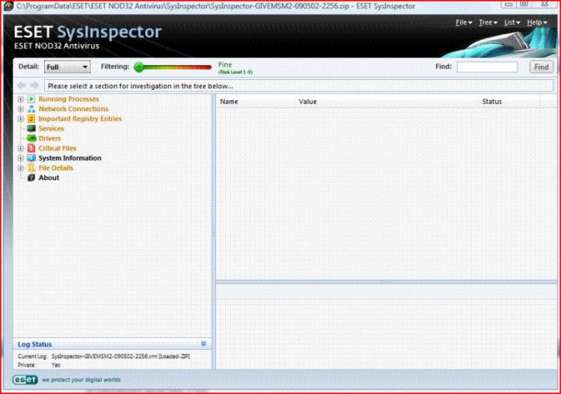Click the Drivers icon in tree

(x=31, y=138)
